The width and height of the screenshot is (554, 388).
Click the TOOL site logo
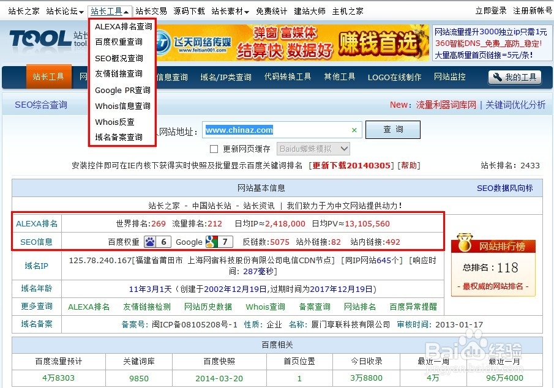[40, 39]
